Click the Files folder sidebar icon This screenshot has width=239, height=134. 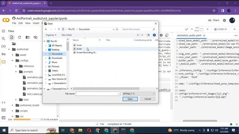click(x=3, y=62)
